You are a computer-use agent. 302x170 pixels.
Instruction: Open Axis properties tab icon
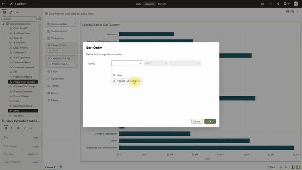(x=12, y=128)
